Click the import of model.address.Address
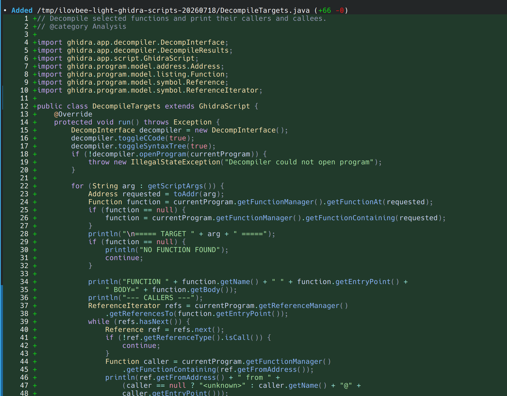This screenshot has height=396, width=507. (x=131, y=66)
